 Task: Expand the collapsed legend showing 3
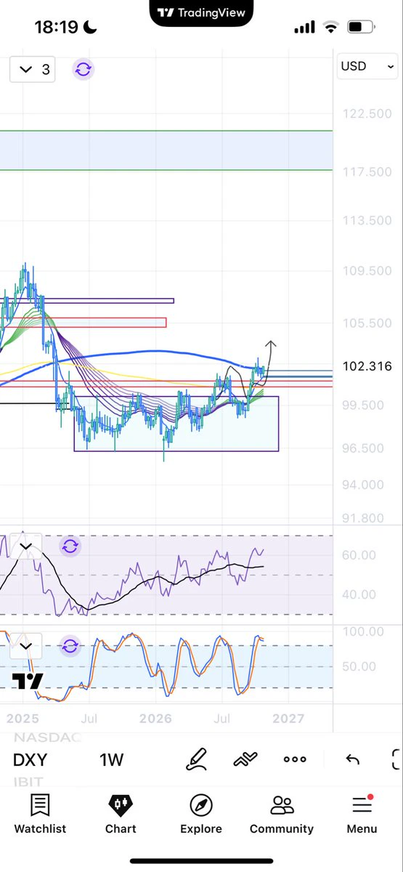click(x=33, y=70)
